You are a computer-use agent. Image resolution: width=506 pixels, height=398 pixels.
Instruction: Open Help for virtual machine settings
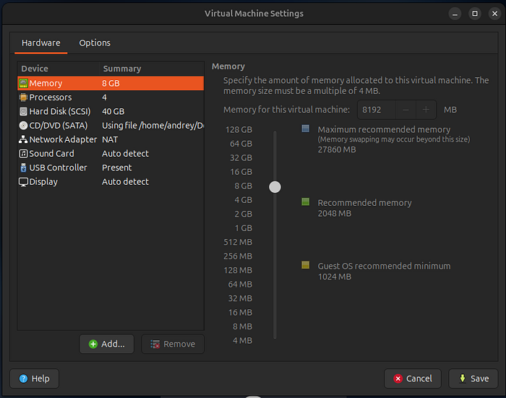point(35,378)
